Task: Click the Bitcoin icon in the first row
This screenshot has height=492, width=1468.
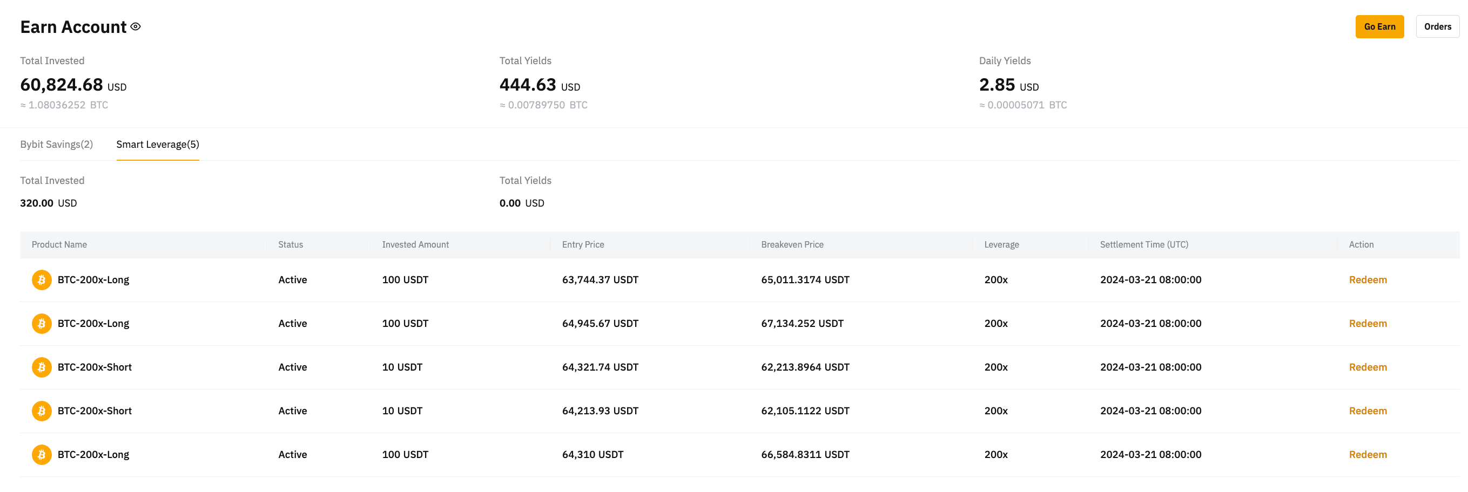Action: 42,280
